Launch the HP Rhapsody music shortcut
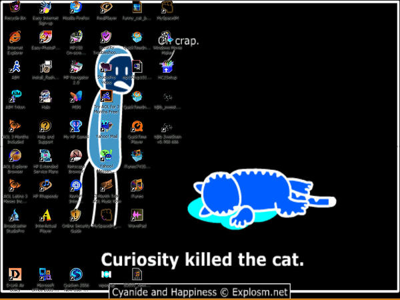Image resolution: width=400 pixels, height=300 pixels. point(45,185)
